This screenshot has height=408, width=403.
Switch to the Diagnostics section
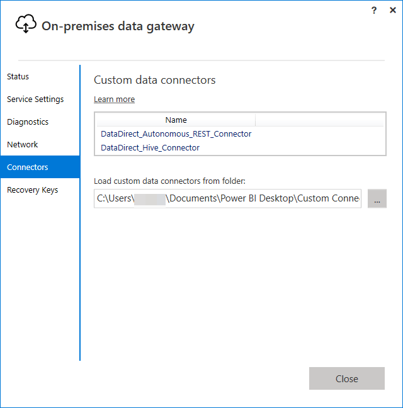click(x=28, y=122)
